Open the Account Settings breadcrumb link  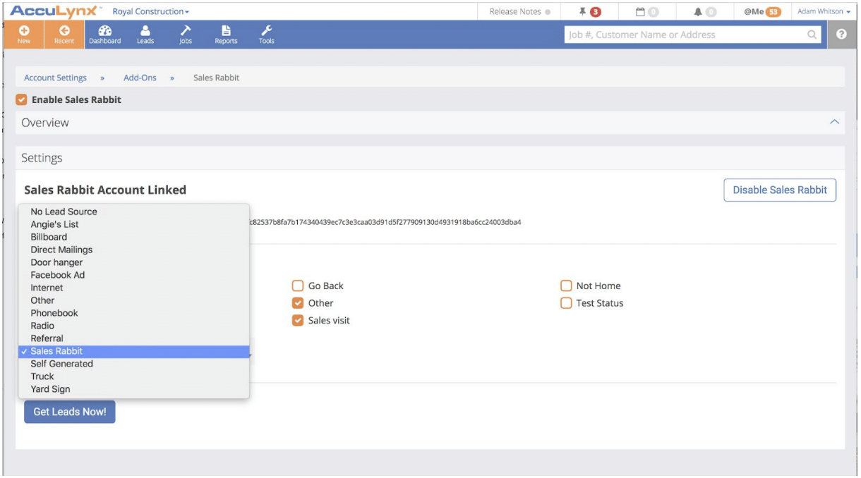point(56,78)
